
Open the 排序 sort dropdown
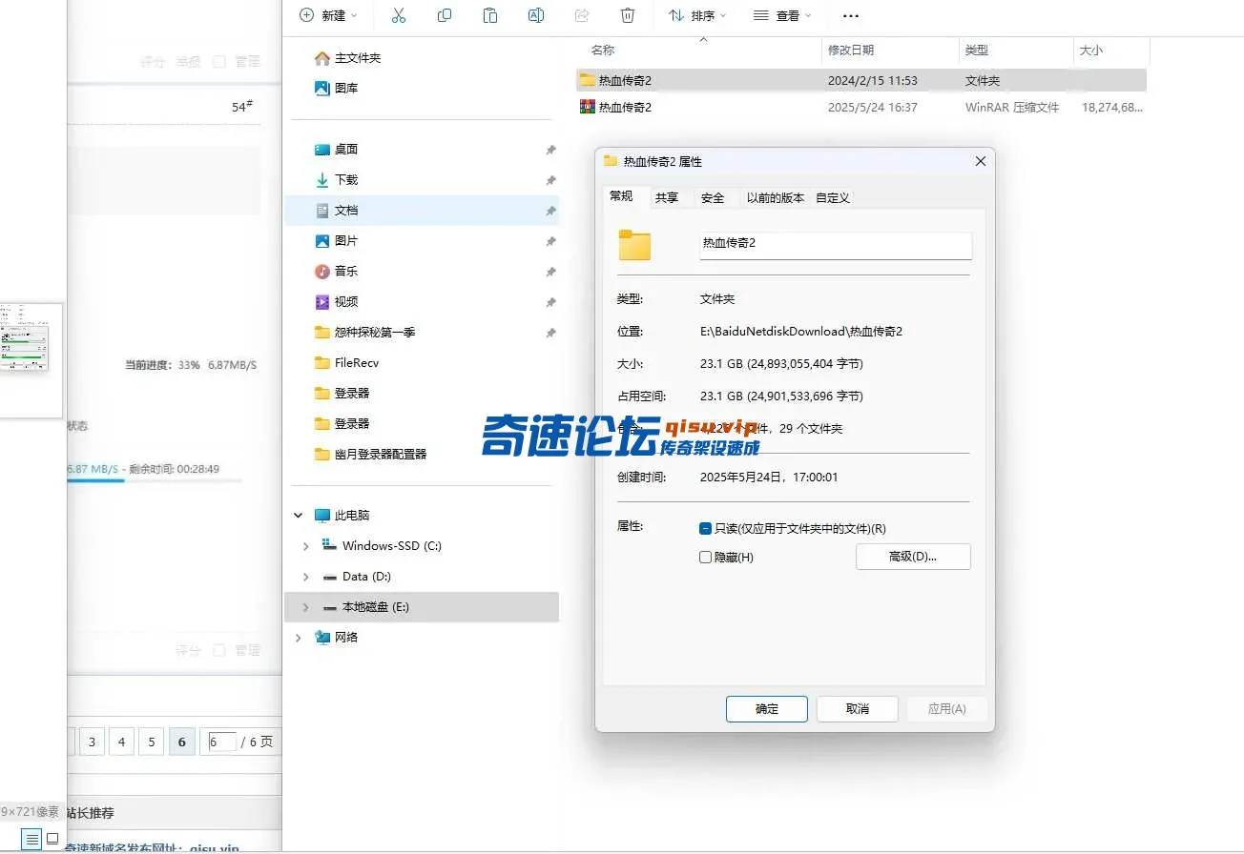697,15
